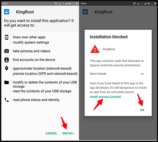Tap the contacts accounts permission icon
This screenshot has height=142, width=158.
[x=7, y=60]
